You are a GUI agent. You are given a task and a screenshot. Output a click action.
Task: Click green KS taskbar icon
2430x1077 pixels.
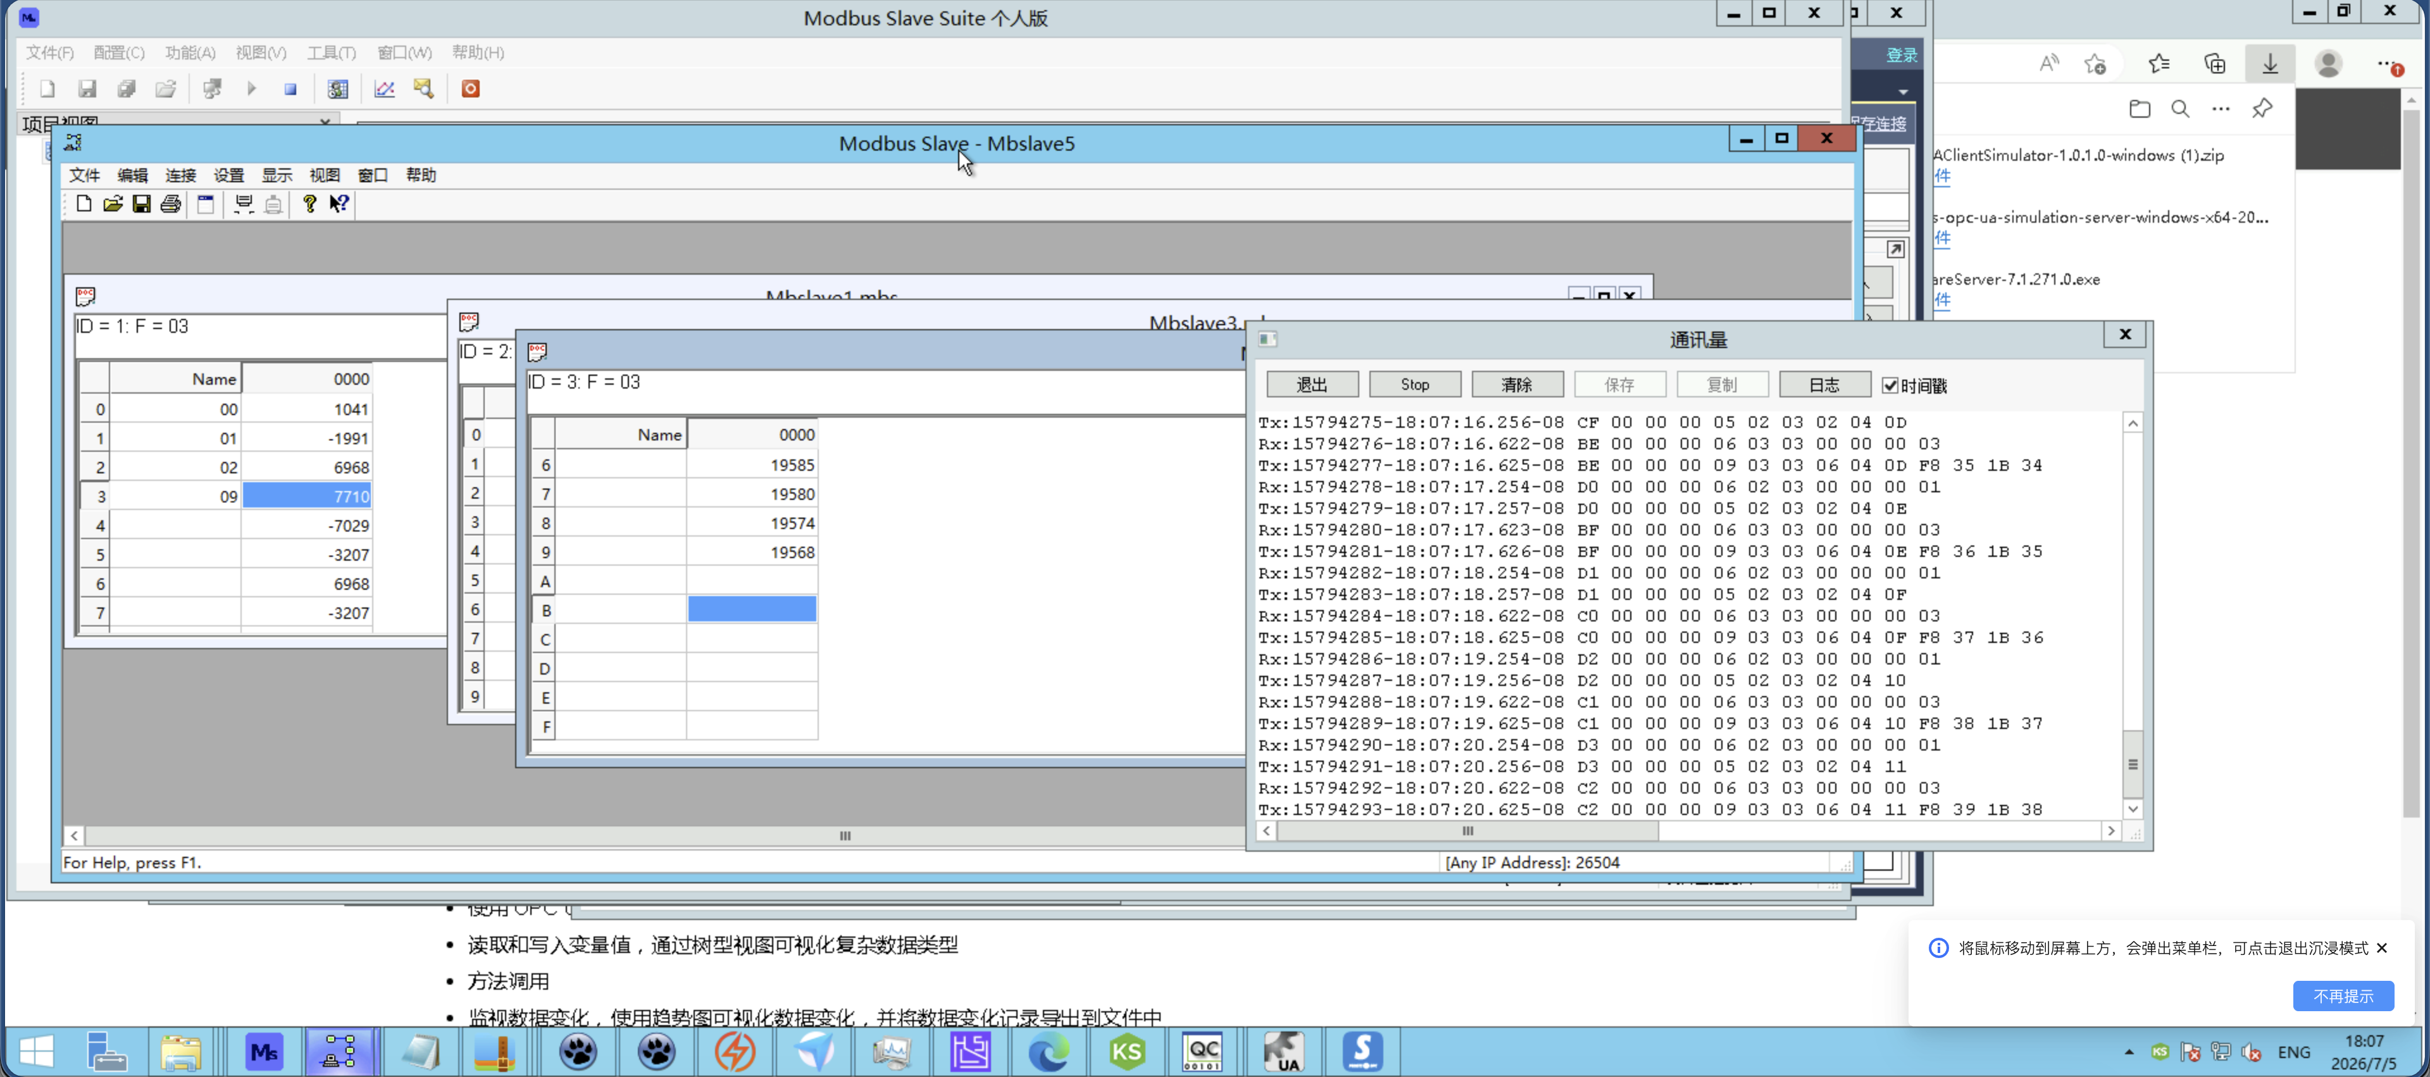(x=1127, y=1050)
